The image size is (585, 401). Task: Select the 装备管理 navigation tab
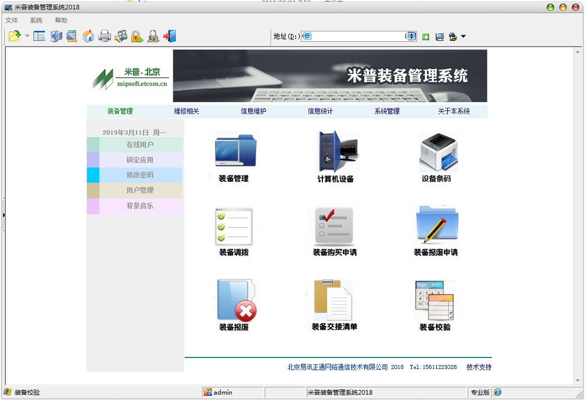[x=120, y=111]
